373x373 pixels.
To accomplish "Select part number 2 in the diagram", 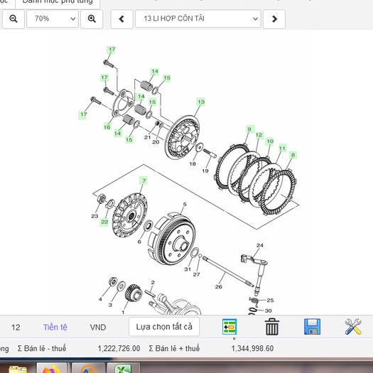I will coord(153,282).
